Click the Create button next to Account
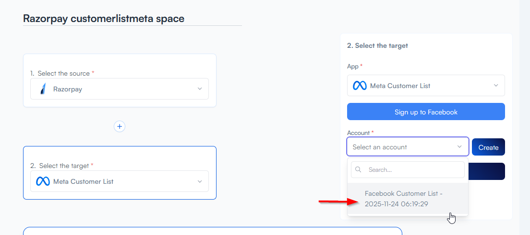530x235 pixels. point(488,147)
